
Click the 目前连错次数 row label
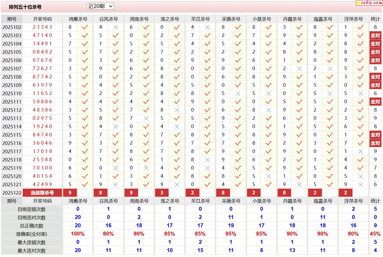click(x=32, y=209)
